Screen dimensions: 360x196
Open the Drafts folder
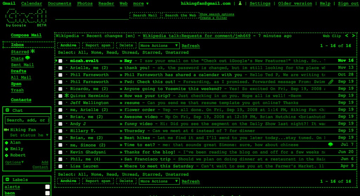tap(19, 71)
